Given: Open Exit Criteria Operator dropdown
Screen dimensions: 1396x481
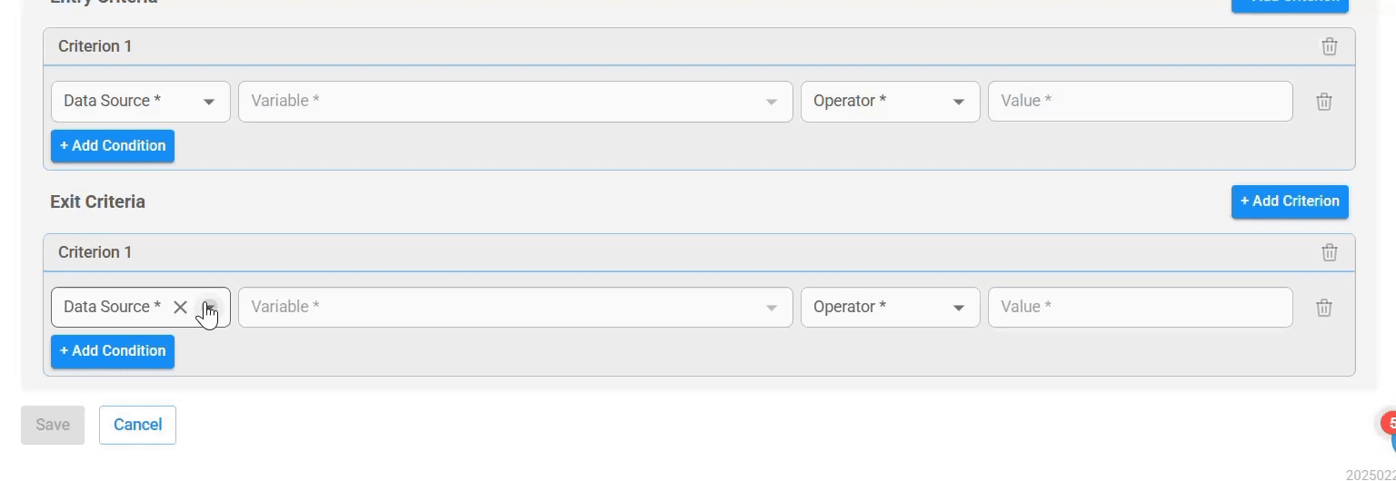Looking at the screenshot, I should tap(890, 308).
